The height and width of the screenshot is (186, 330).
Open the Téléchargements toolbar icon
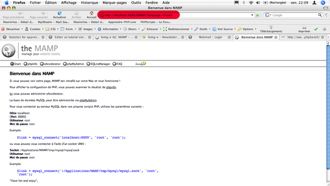tap(271, 27)
